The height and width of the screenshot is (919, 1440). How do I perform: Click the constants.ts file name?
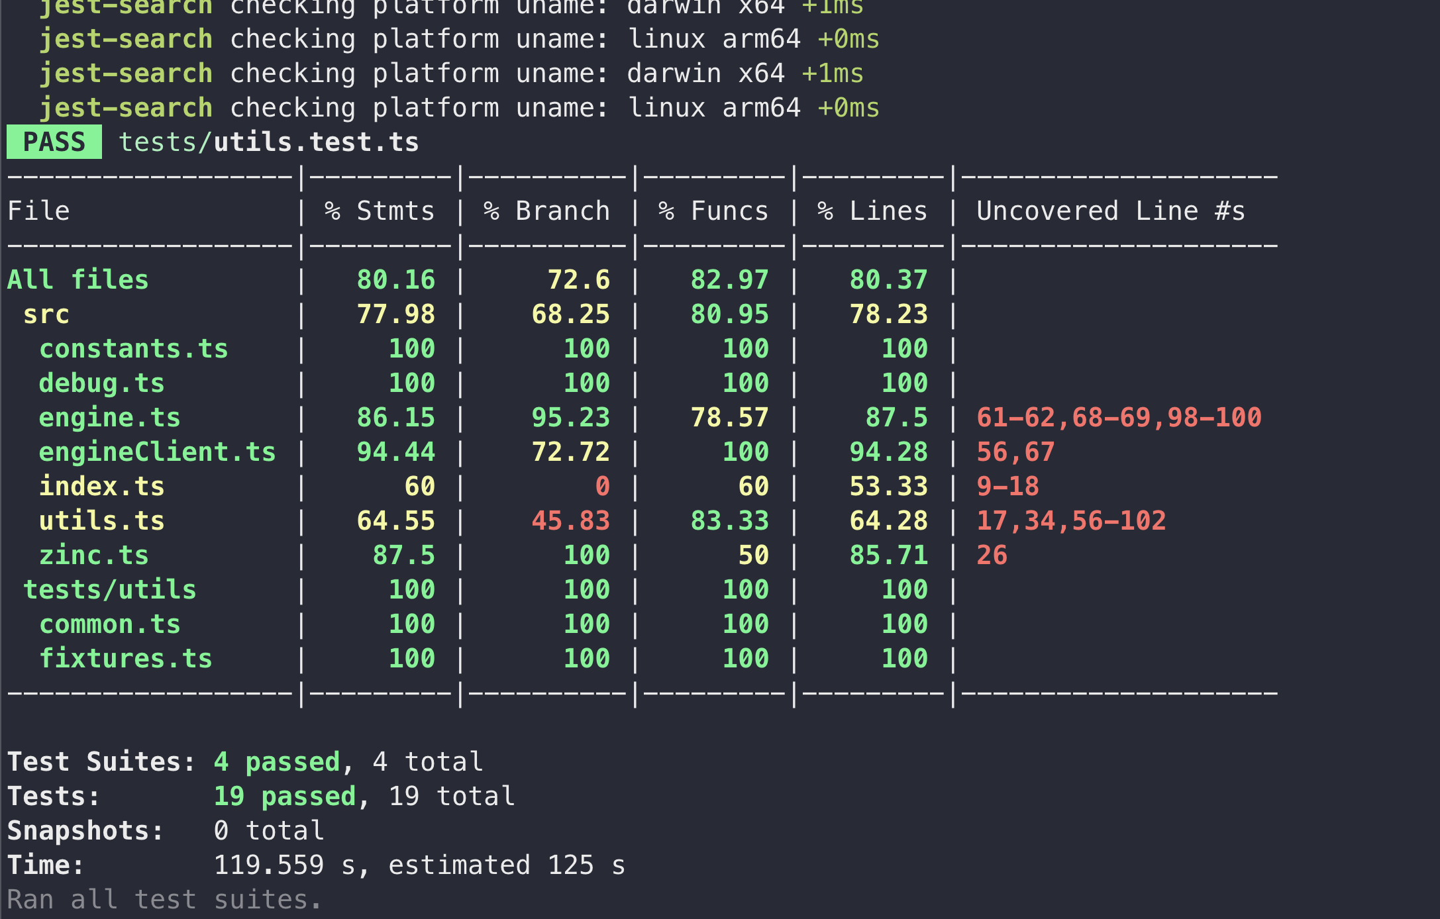point(133,349)
